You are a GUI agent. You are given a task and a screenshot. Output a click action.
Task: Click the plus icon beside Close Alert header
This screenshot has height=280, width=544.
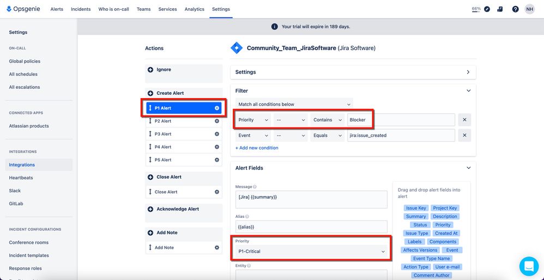tap(150, 177)
